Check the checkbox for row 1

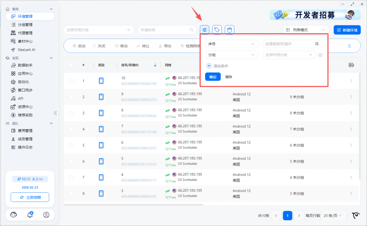[x=71, y=81]
